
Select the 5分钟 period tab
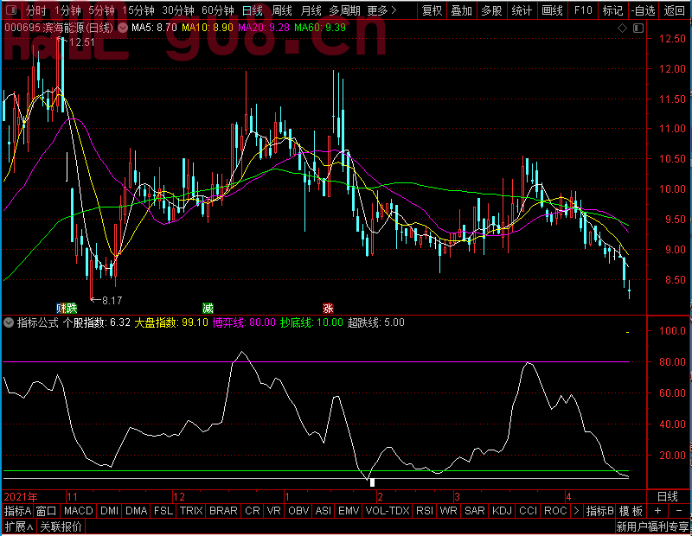click(x=101, y=10)
